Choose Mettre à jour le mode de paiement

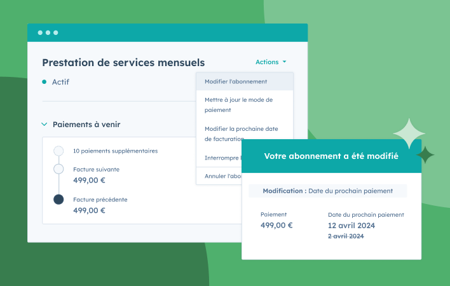pos(238,105)
